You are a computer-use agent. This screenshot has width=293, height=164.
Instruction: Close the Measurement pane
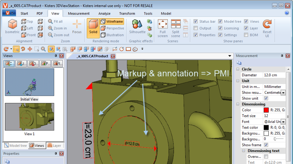(x=288, y=56)
